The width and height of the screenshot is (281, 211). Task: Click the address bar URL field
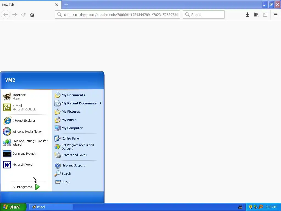coord(117,15)
